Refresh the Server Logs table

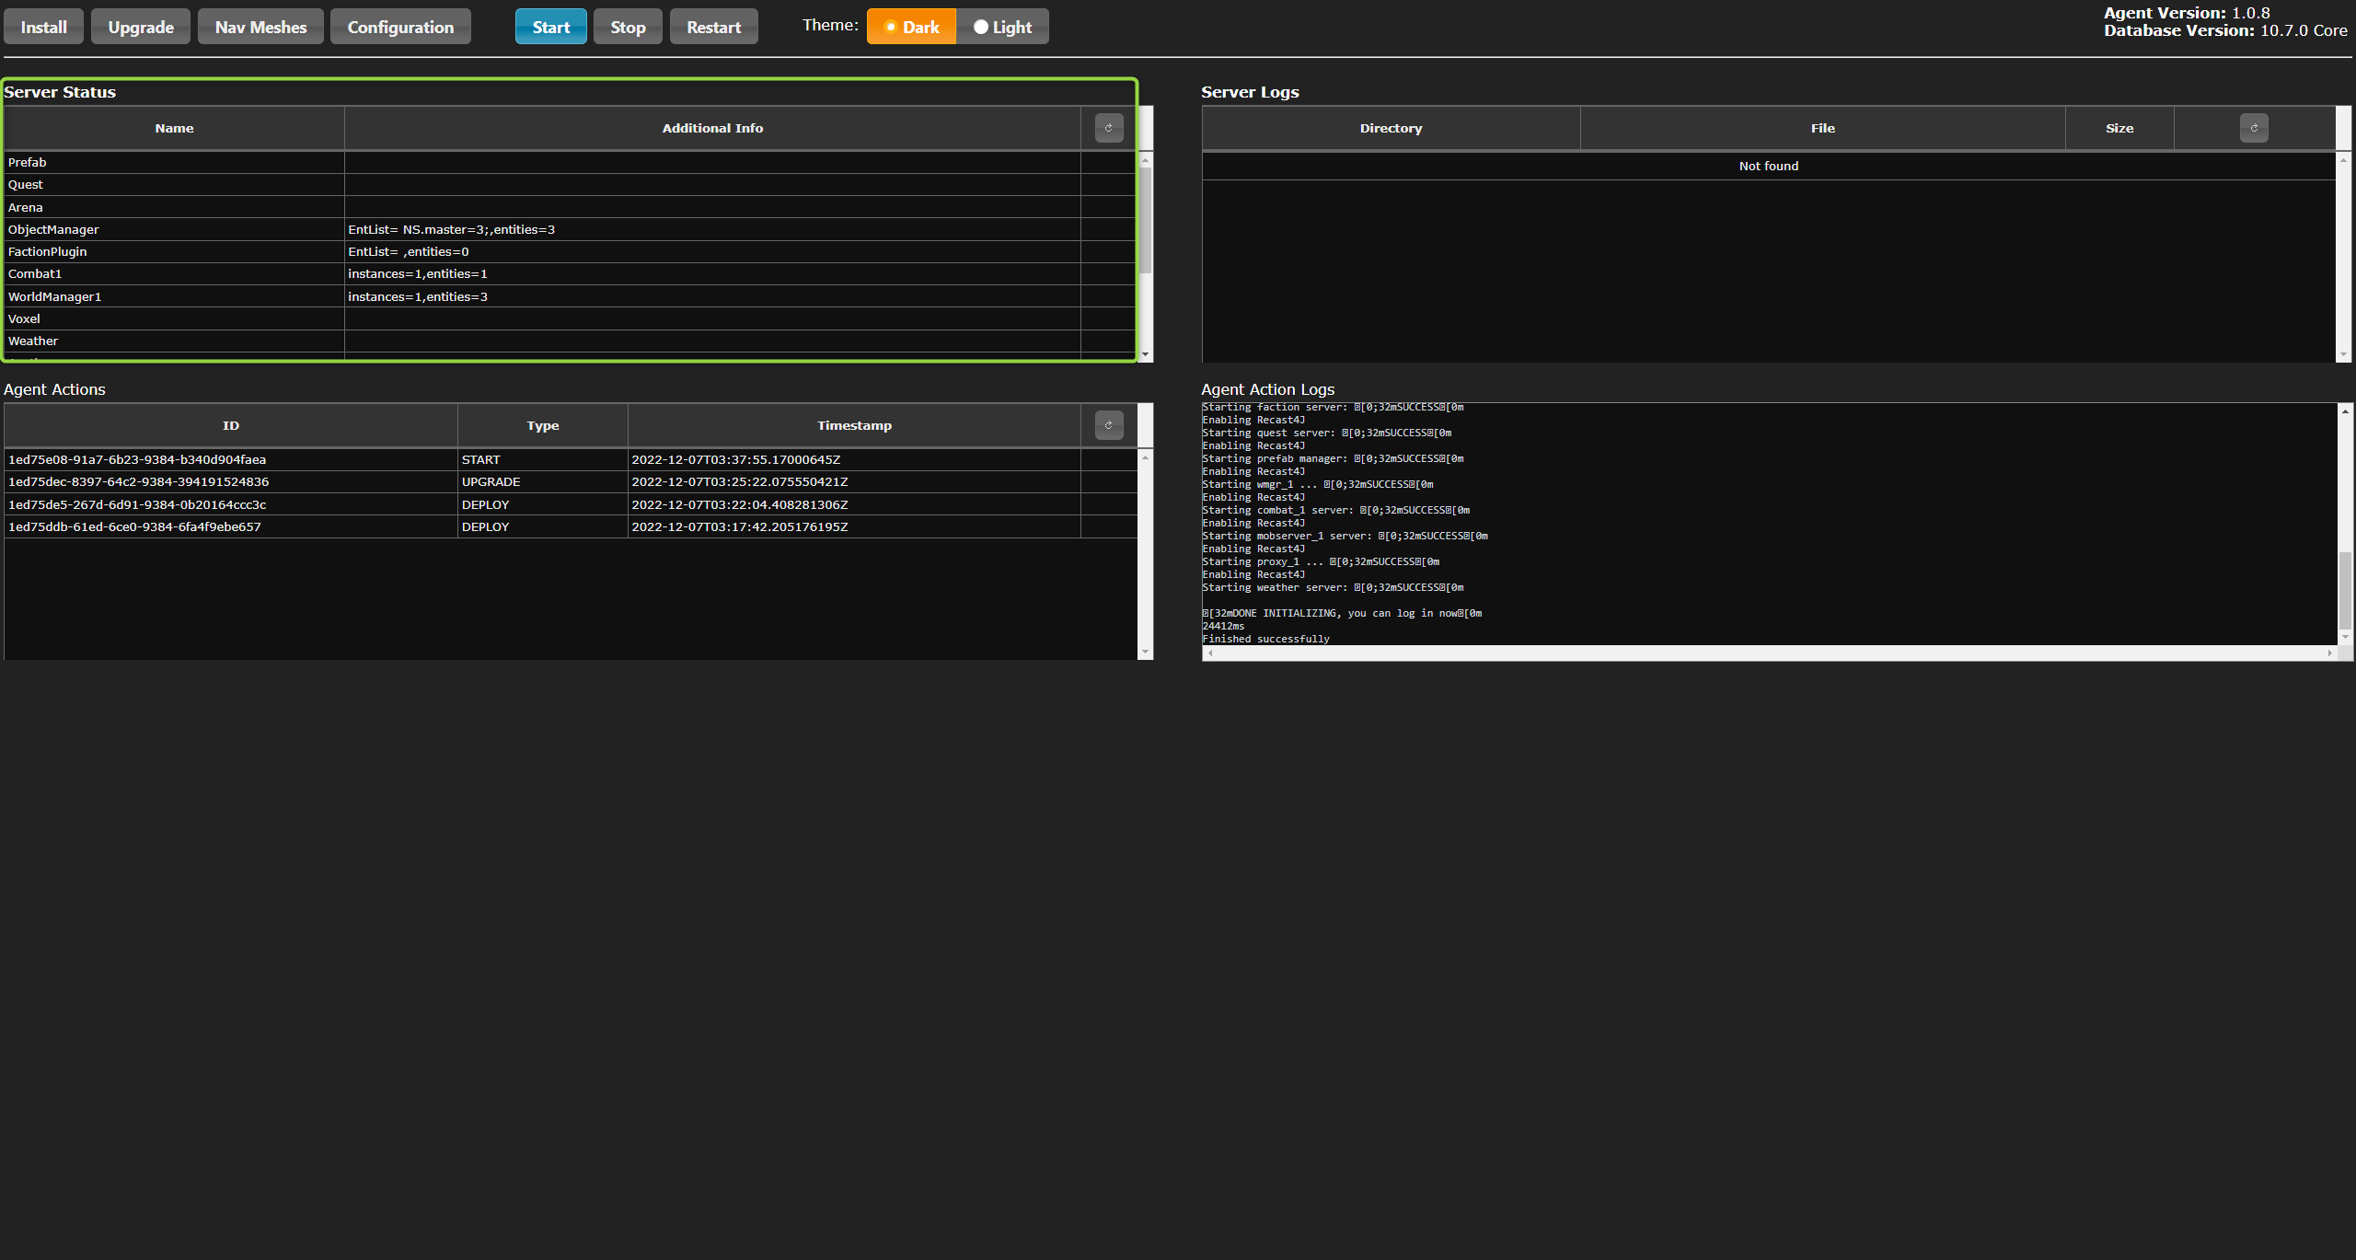(2253, 128)
